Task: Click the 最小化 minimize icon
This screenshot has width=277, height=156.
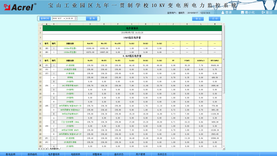Action: coord(242,12)
